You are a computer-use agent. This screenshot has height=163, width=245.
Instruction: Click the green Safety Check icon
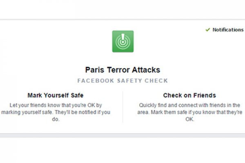[123, 41]
